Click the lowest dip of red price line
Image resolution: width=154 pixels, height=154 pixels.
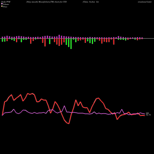(x=69, y=124)
